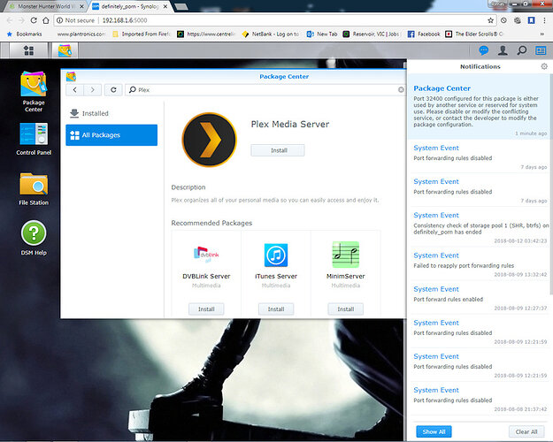Open the Package Center notification heading

(x=442, y=88)
